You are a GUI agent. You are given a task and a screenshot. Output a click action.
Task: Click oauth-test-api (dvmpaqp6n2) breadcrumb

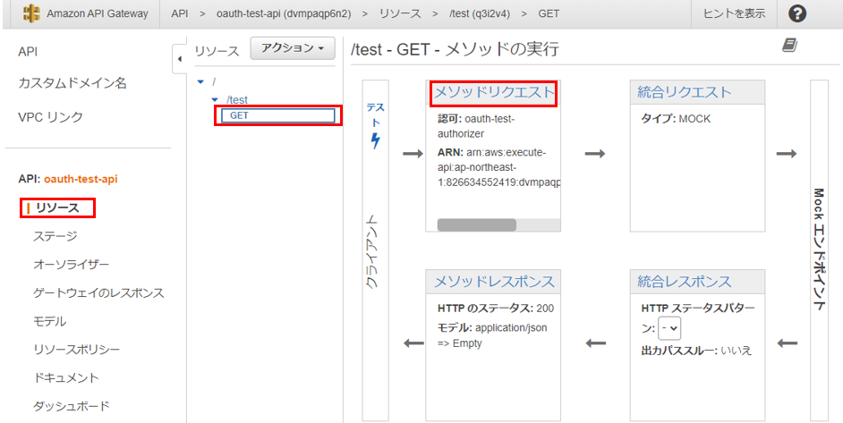284,14
